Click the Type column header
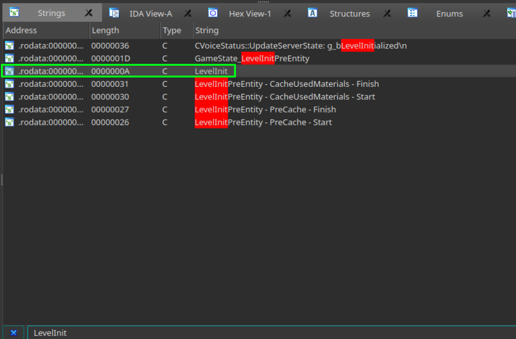516x339 pixels. pyautogui.click(x=172, y=31)
